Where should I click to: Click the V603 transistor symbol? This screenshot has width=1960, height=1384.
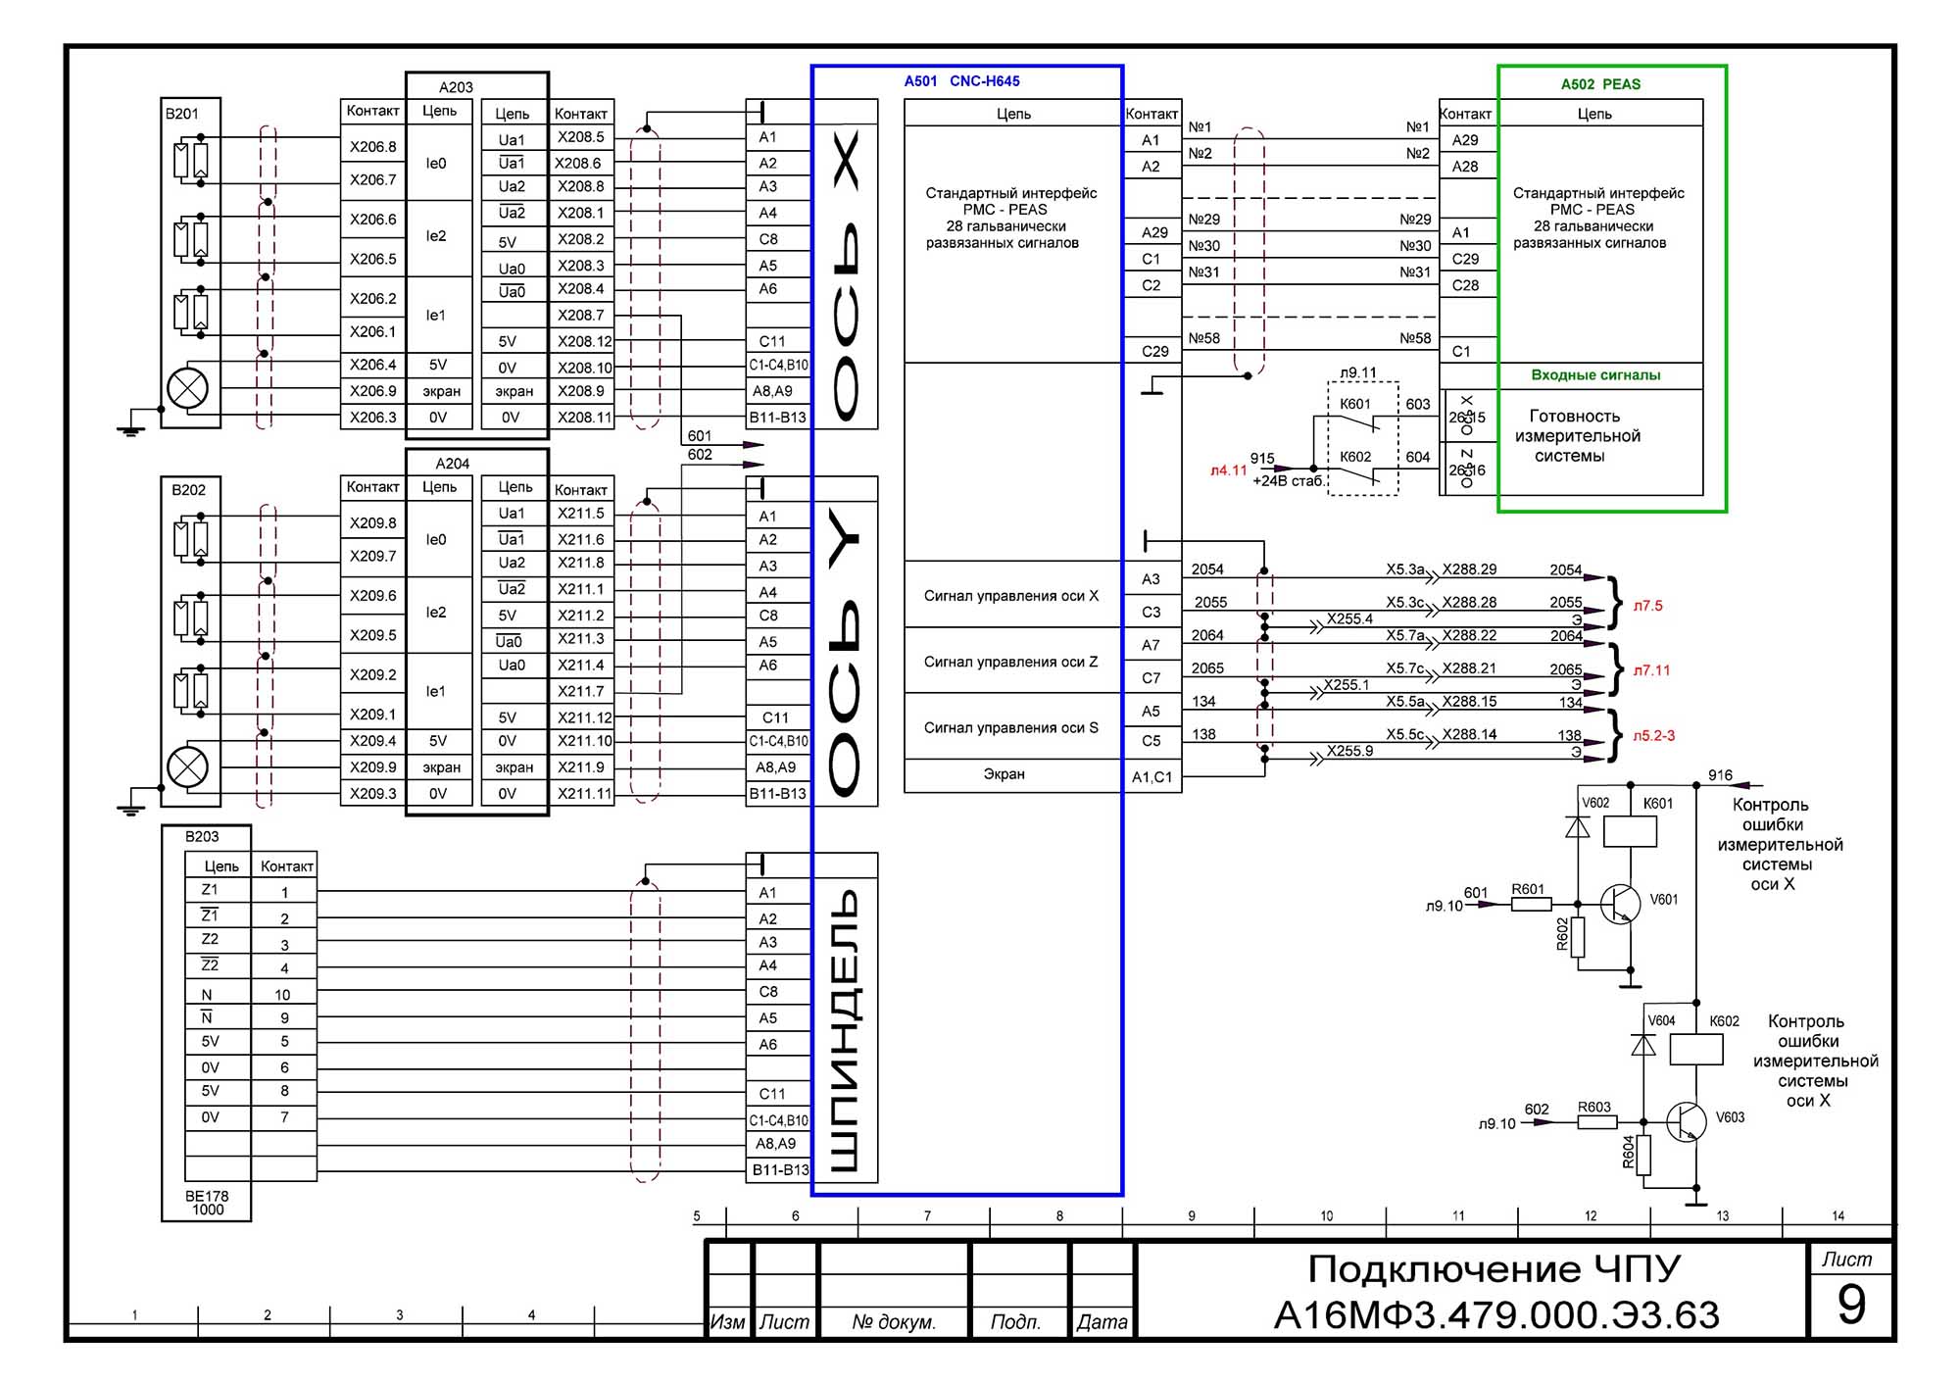[1686, 1121]
